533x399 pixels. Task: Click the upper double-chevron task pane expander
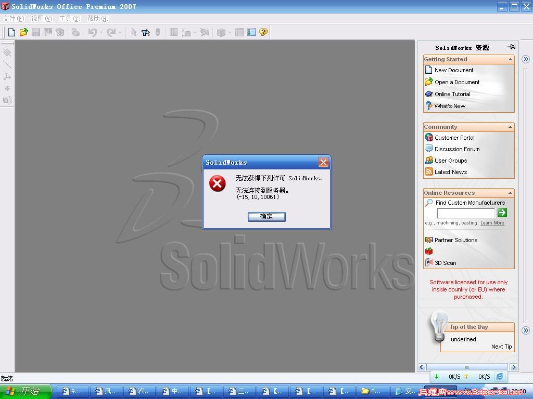click(526, 59)
